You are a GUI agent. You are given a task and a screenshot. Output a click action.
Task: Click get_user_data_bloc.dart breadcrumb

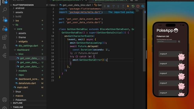tap(77, 5)
